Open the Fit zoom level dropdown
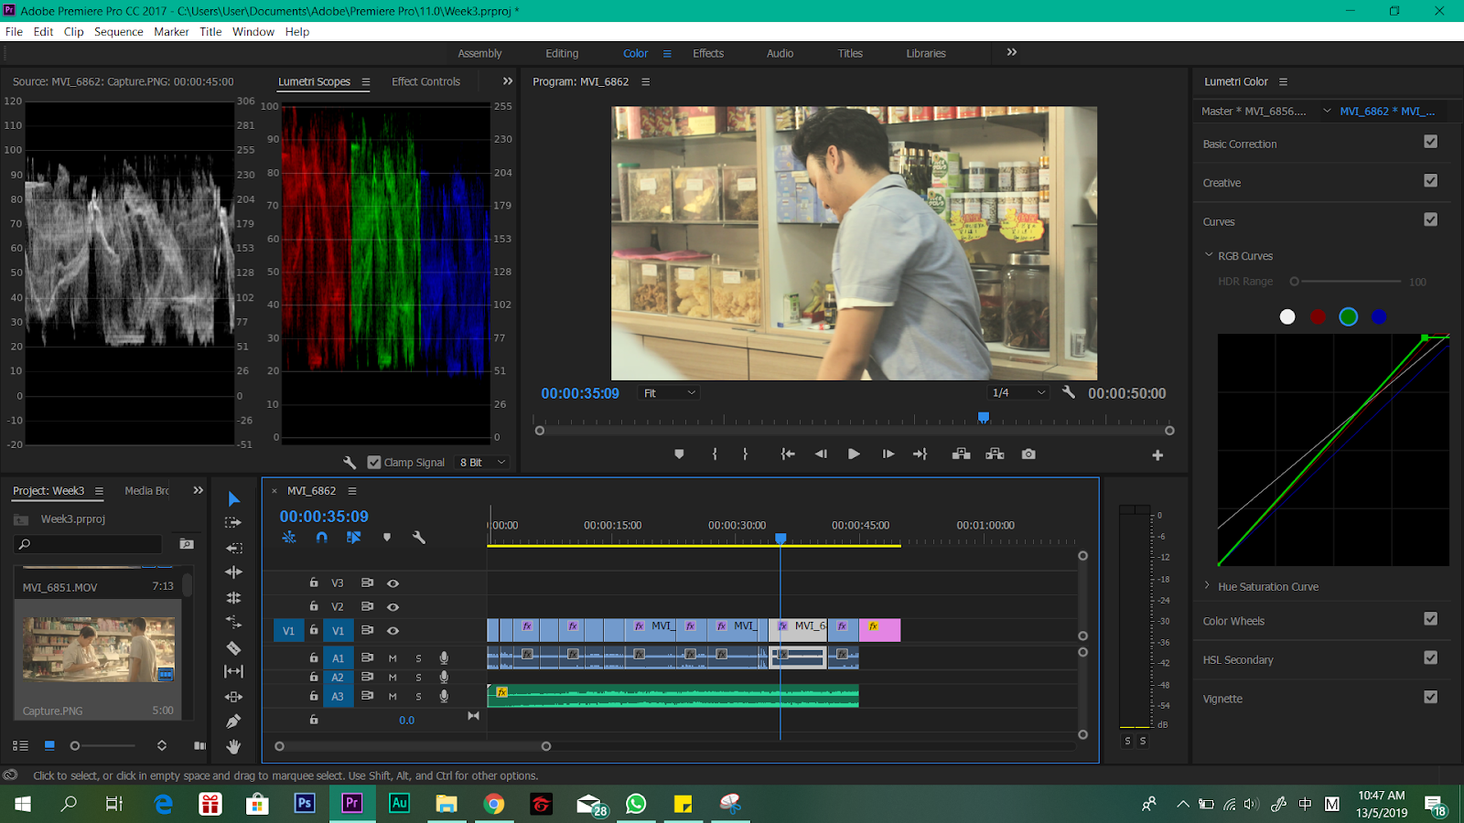This screenshot has height=823, width=1464. tap(670, 393)
